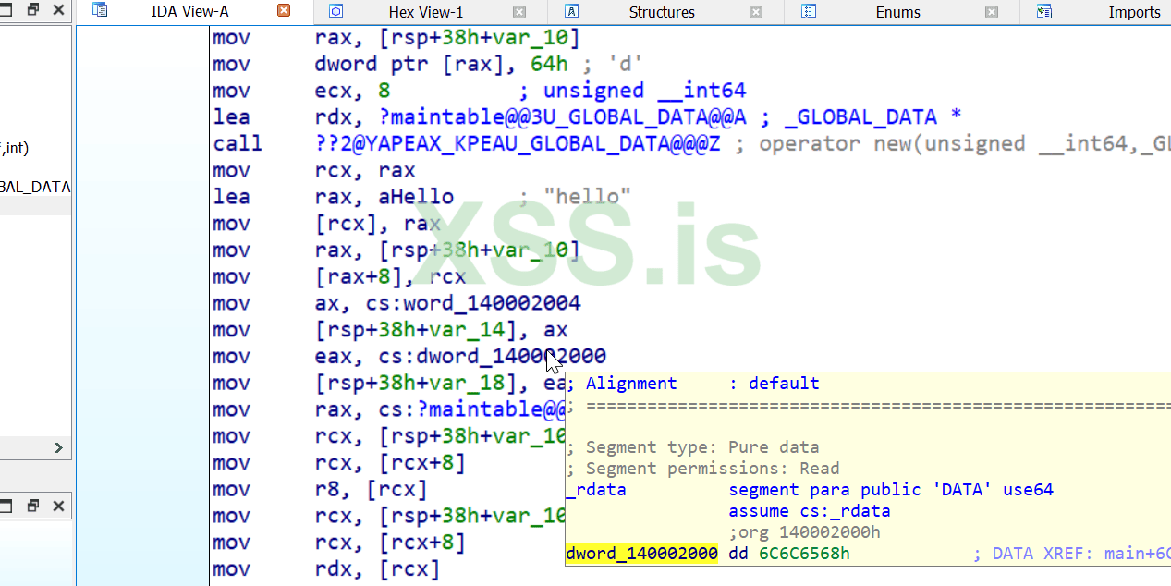Click the DATA XREF comment in tooltip
This screenshot has width=1171, height=586.
pyautogui.click(x=1072, y=554)
